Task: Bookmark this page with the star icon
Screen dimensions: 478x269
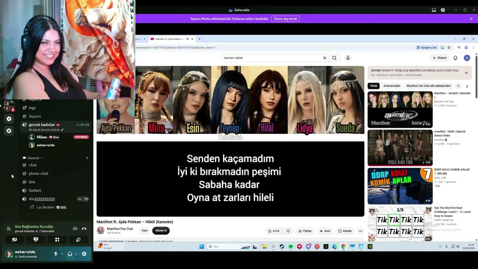Action: tap(449, 47)
